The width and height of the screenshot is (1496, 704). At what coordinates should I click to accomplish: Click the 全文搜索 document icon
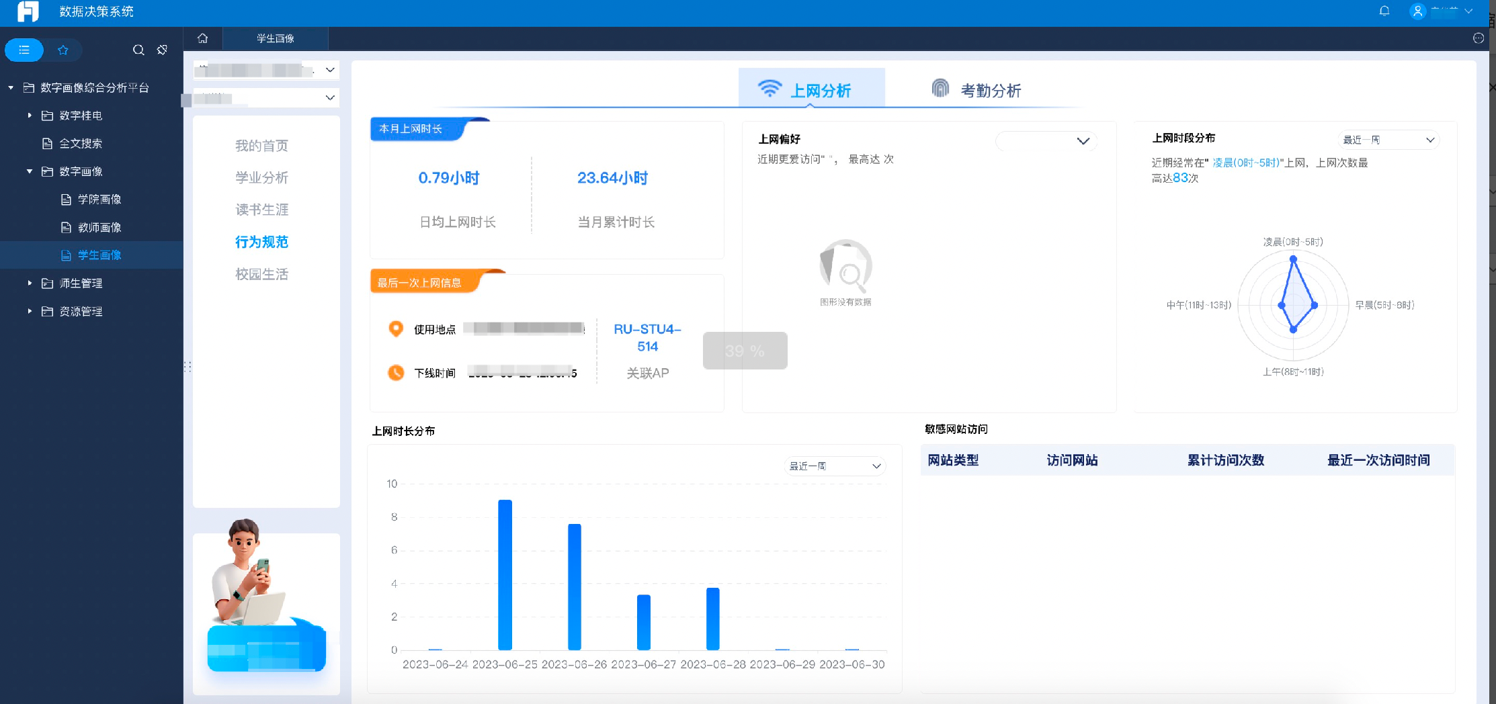(x=47, y=143)
